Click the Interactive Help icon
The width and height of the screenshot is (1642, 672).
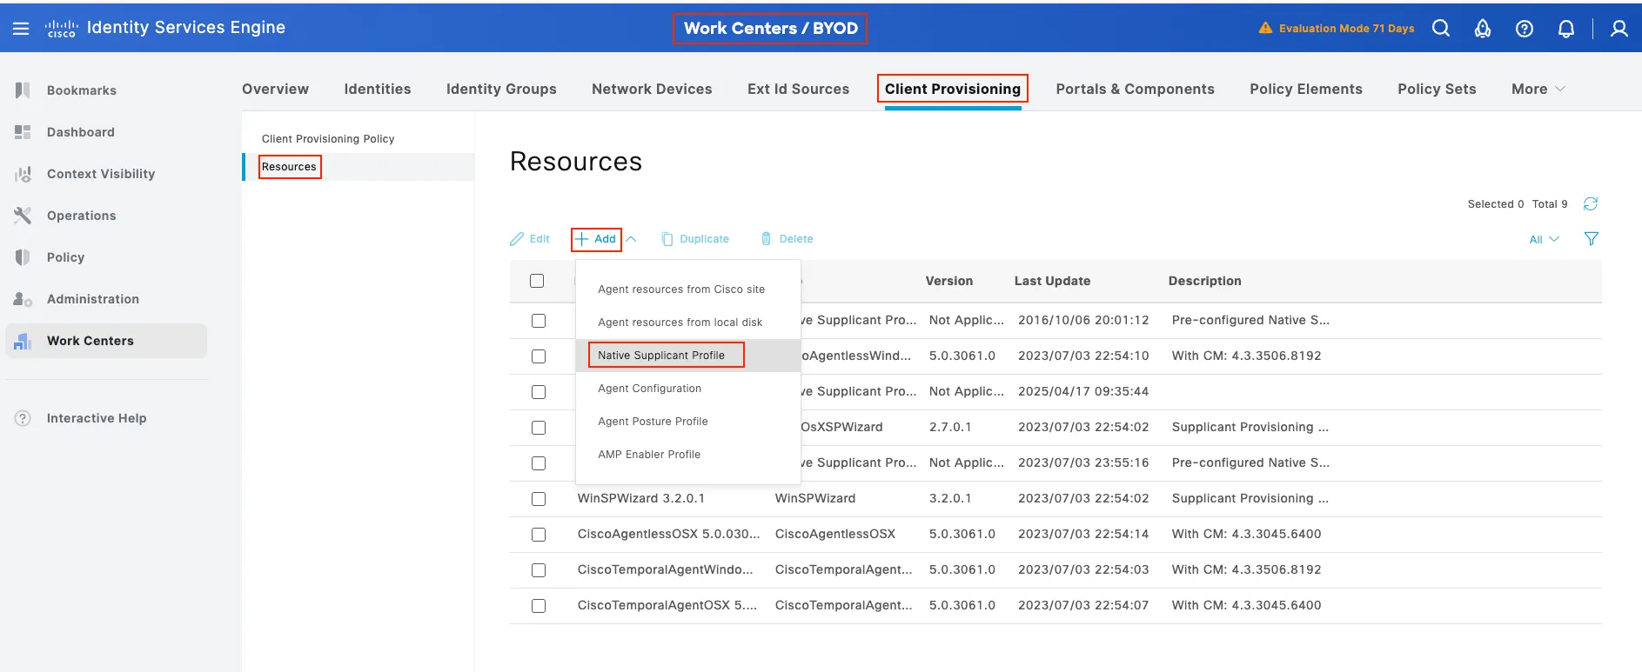coord(23,418)
